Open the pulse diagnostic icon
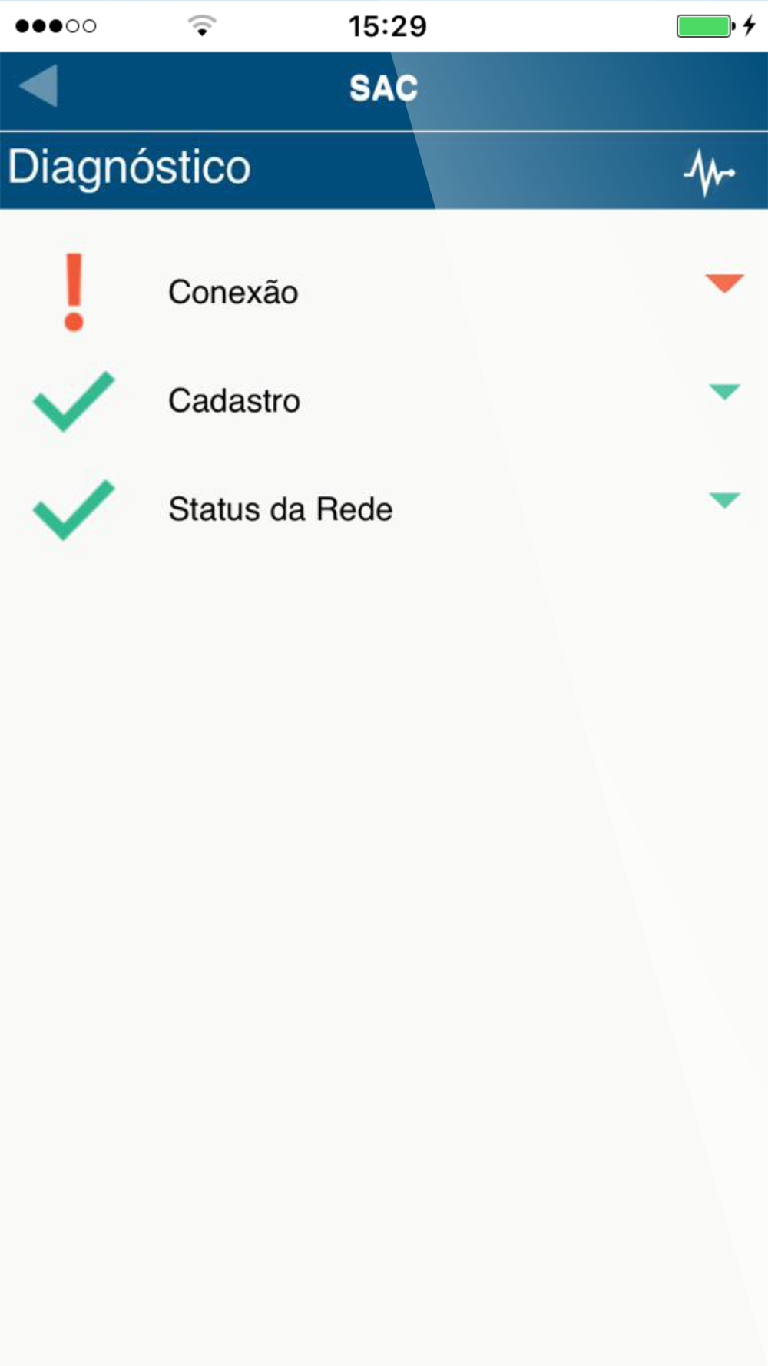The width and height of the screenshot is (768, 1366). (709, 173)
